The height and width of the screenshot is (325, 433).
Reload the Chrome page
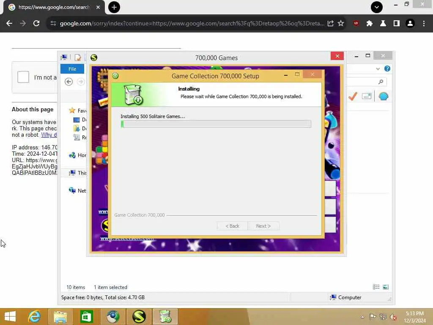coord(36,24)
